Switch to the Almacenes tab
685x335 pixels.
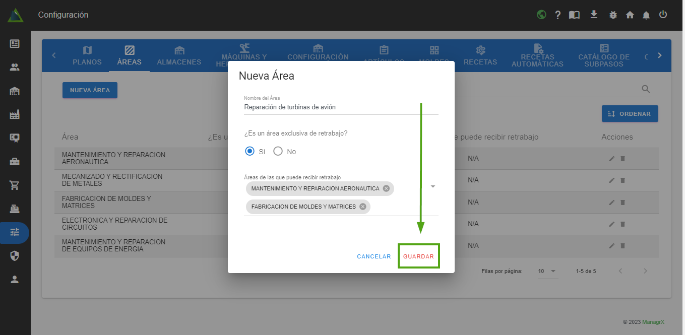pyautogui.click(x=179, y=56)
